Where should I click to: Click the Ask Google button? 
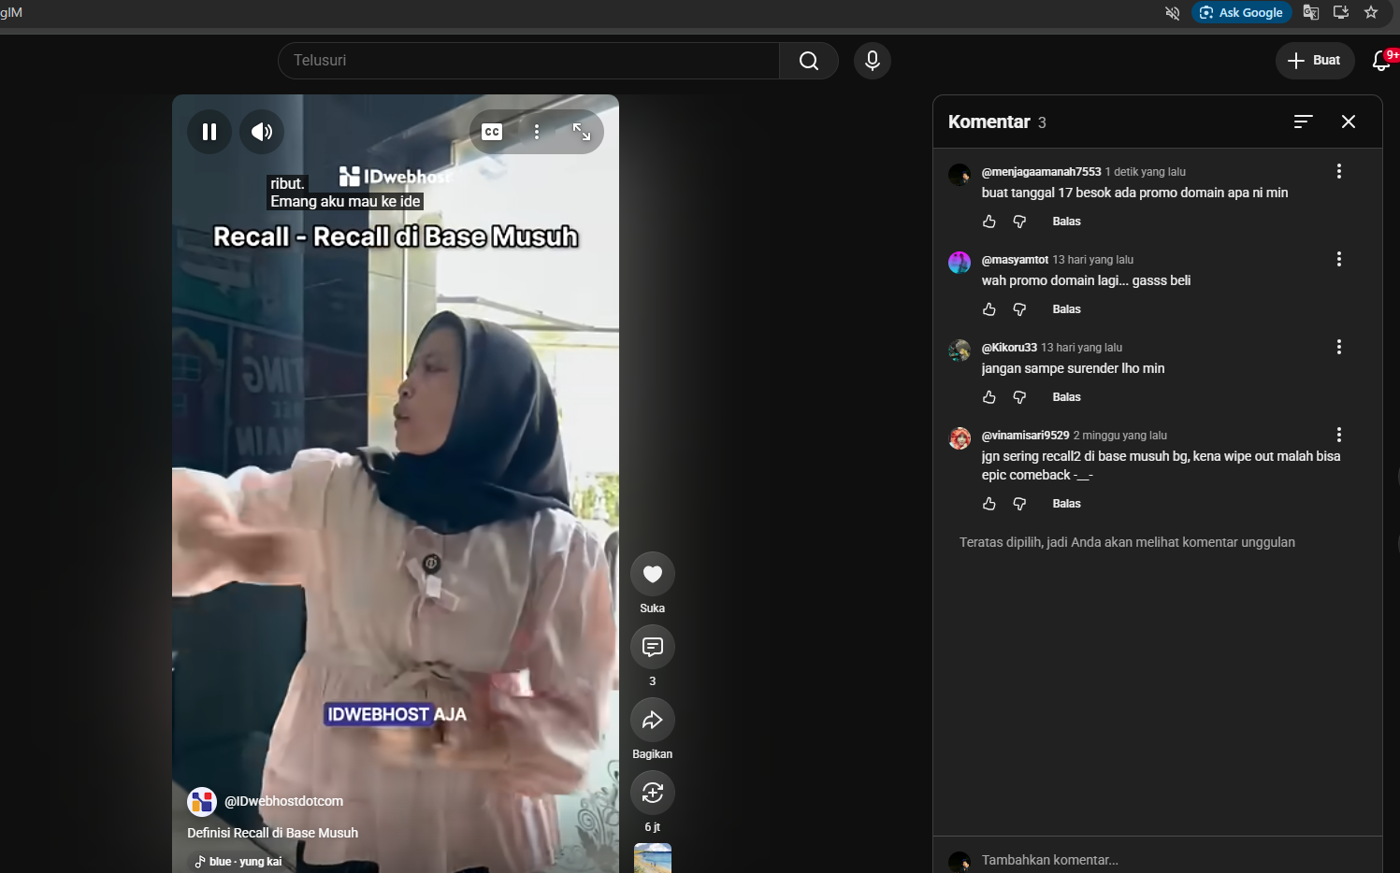[x=1242, y=12]
